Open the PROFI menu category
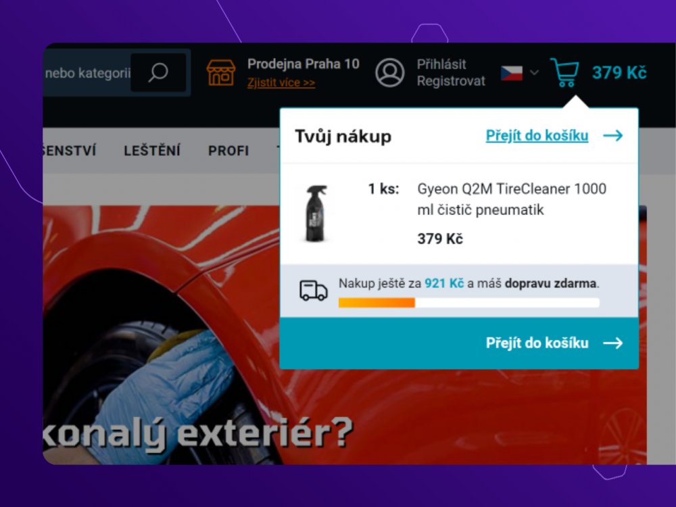 click(x=228, y=151)
